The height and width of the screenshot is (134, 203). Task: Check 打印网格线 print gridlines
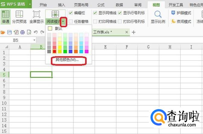(x=95, y=21)
